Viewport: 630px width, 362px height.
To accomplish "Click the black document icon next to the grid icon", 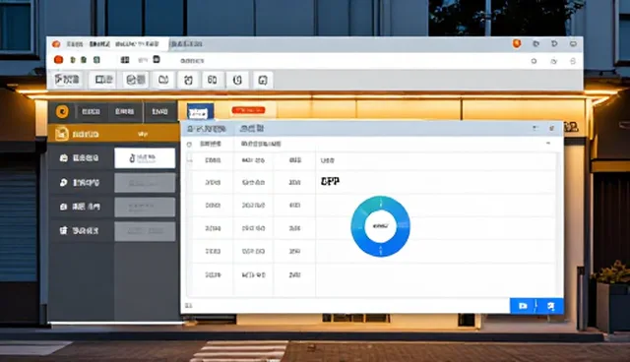I will point(157,59).
